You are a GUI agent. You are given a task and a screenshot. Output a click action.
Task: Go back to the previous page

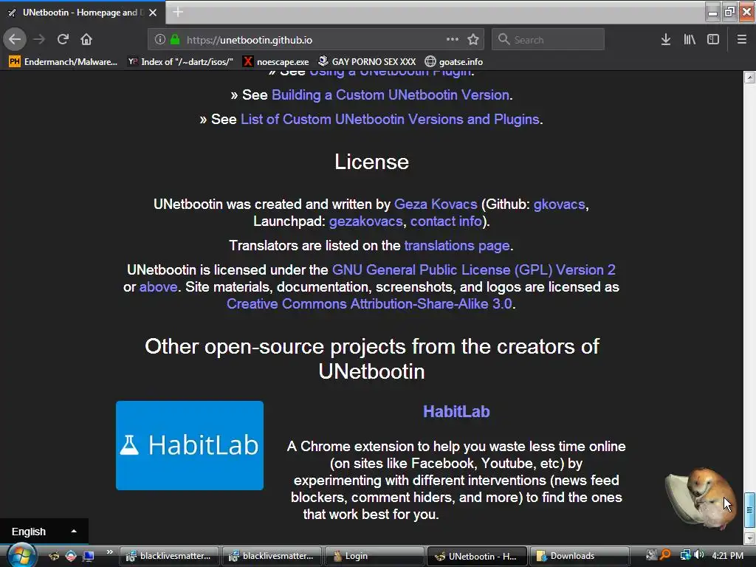pyautogui.click(x=15, y=39)
